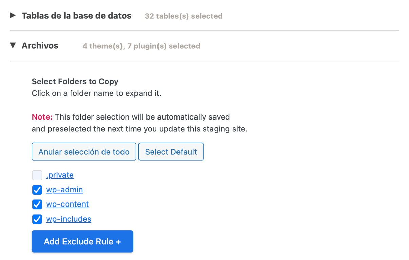The height and width of the screenshot is (260, 409).
Task: Expand the wp-admin folder contents
Action: [x=64, y=190]
